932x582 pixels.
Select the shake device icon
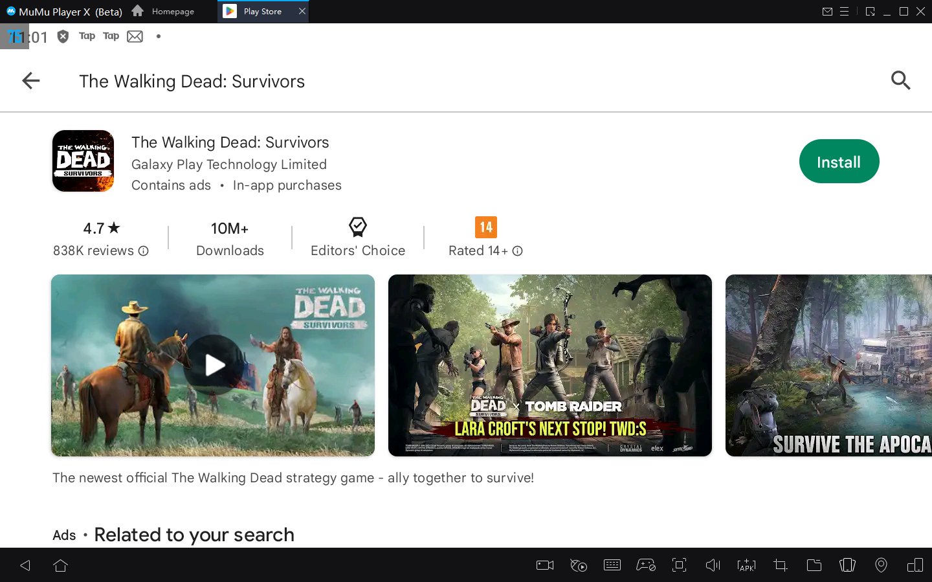point(847,565)
